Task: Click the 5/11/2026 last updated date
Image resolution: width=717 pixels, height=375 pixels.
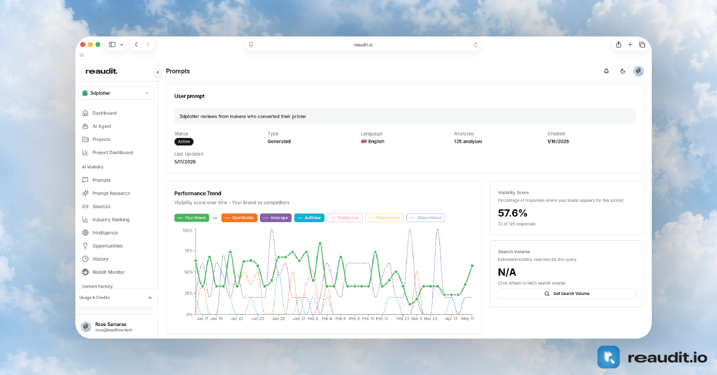Action: (x=185, y=162)
